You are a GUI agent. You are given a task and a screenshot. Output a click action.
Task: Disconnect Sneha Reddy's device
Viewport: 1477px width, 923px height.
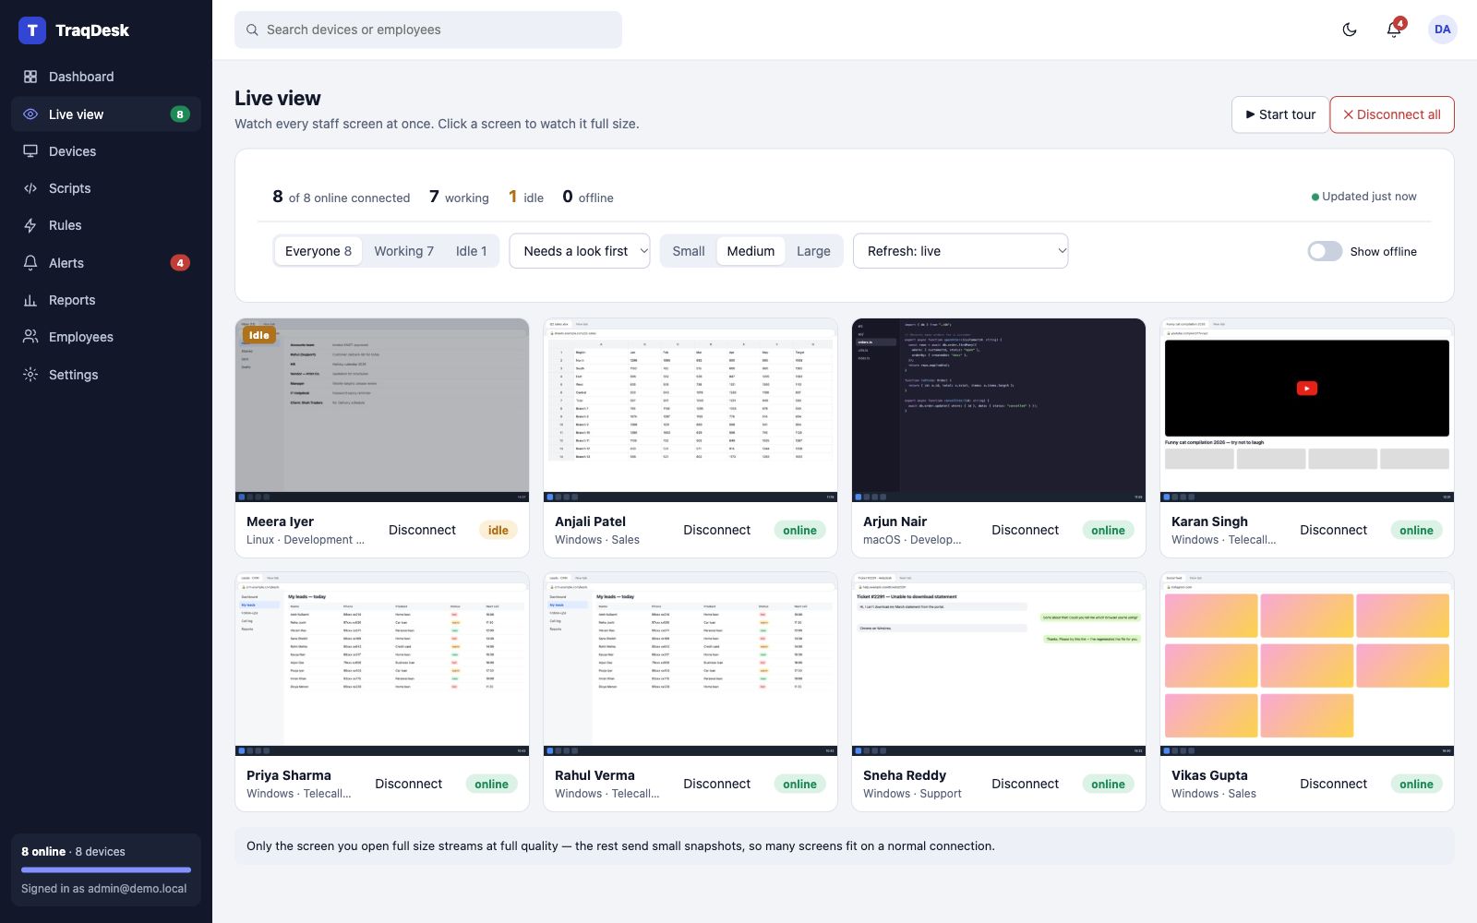1025,784
